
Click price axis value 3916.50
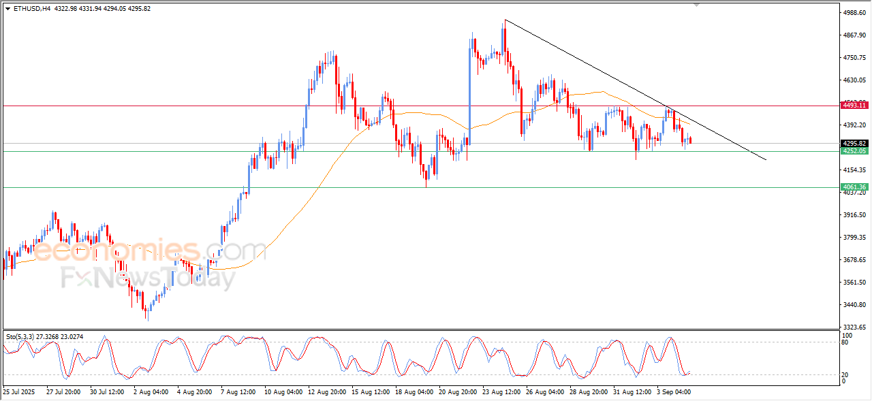(854, 214)
